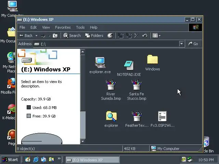Click the Start button

tap(10, 160)
